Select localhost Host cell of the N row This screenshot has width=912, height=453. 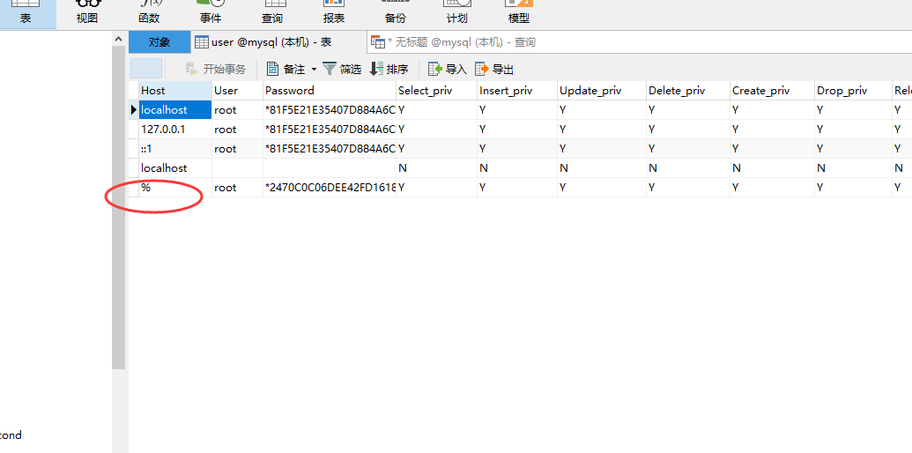[175, 168]
